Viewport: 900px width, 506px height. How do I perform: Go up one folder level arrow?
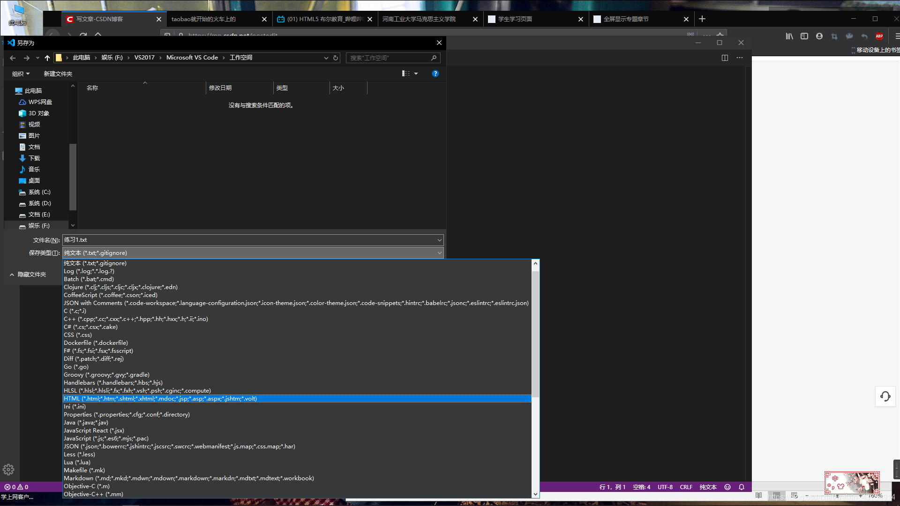pyautogui.click(x=47, y=58)
